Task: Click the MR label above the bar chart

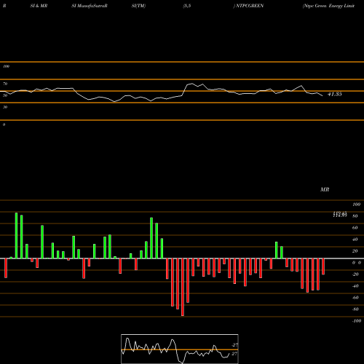Action: 325,189
